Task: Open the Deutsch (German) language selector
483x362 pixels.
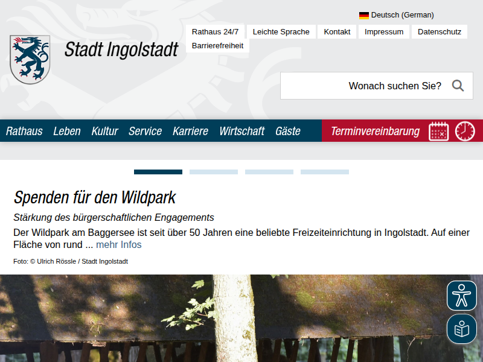Action: pos(402,15)
